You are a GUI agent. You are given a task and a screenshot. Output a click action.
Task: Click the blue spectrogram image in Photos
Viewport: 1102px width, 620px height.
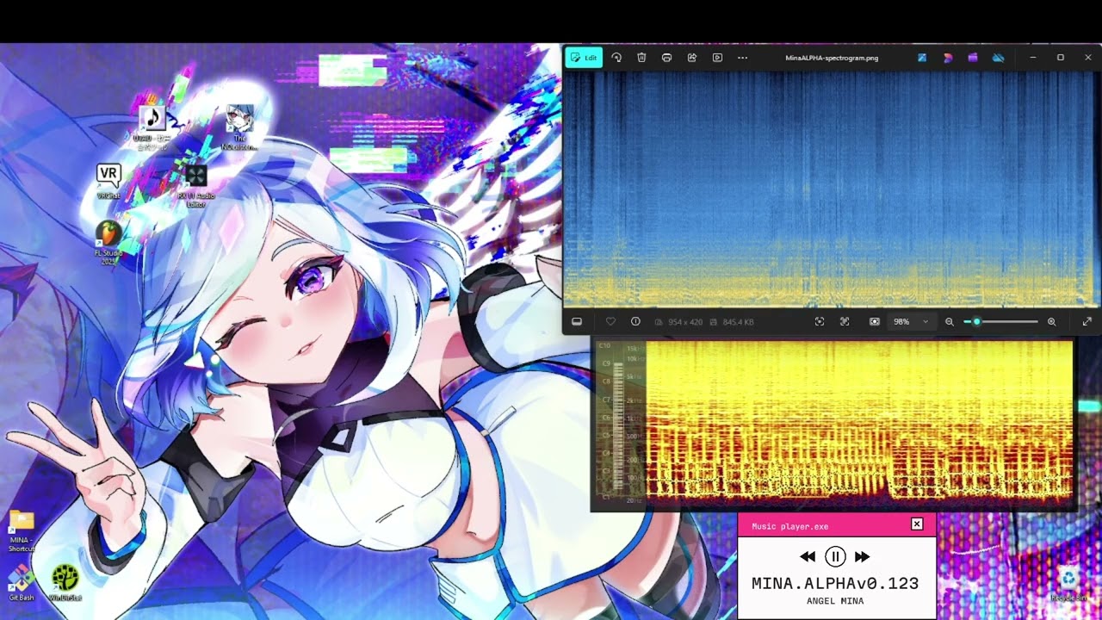(831, 188)
